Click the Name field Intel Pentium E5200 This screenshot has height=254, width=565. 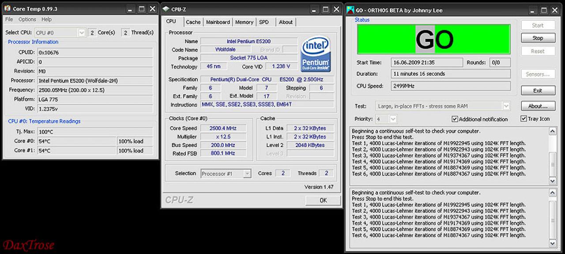(x=249, y=41)
